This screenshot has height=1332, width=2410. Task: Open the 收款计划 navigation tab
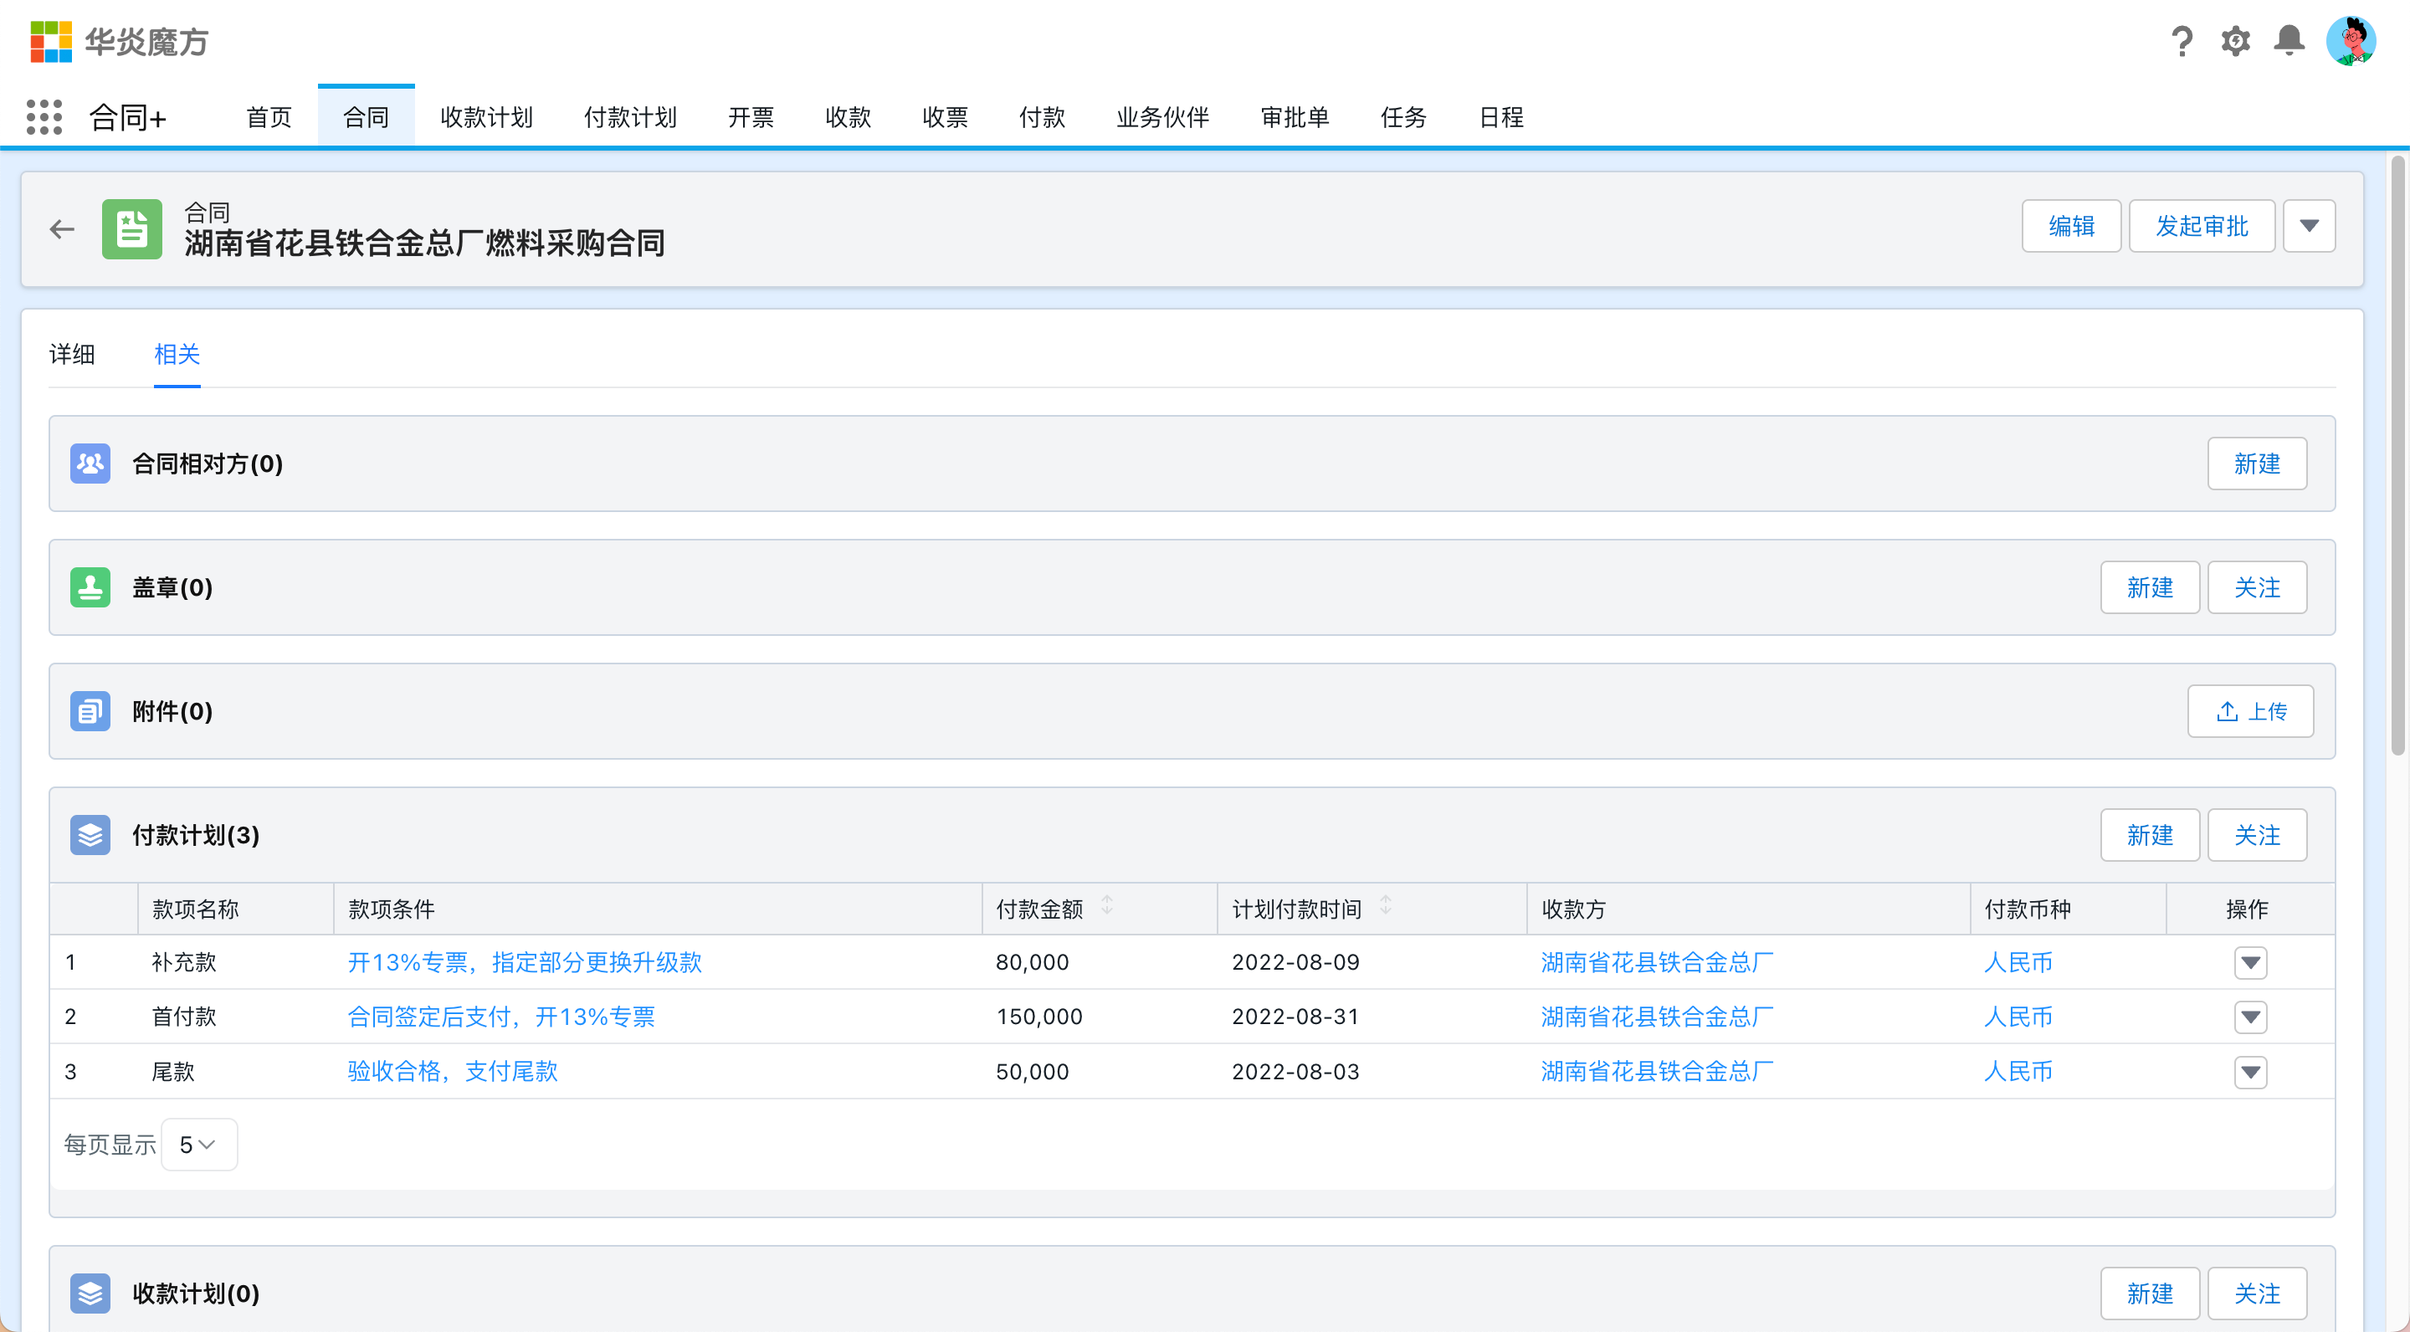(x=486, y=118)
